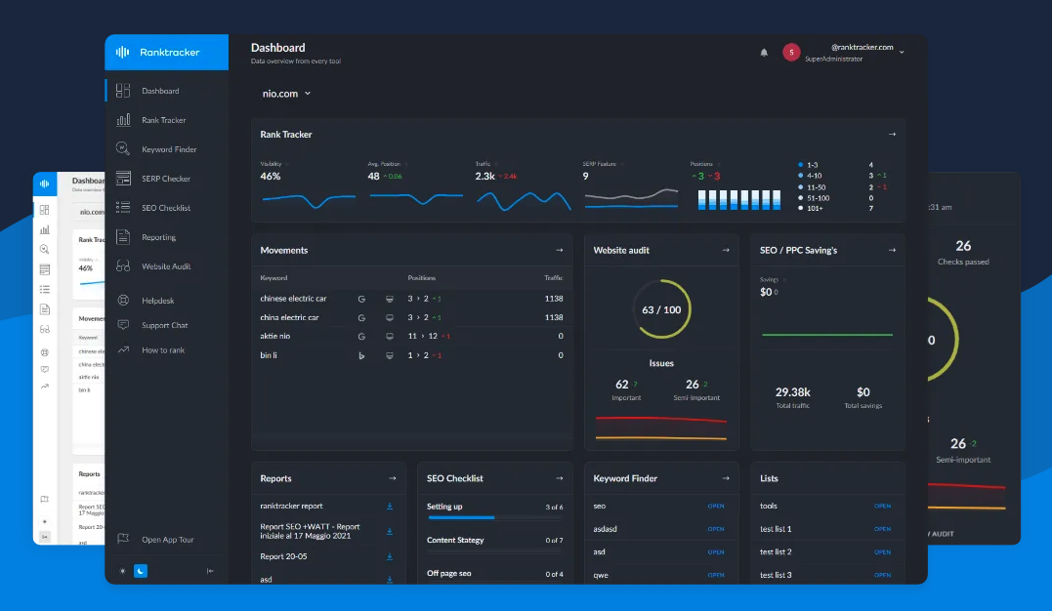Click the Setting up progress bar
Image resolution: width=1052 pixels, height=611 pixels.
click(x=495, y=517)
